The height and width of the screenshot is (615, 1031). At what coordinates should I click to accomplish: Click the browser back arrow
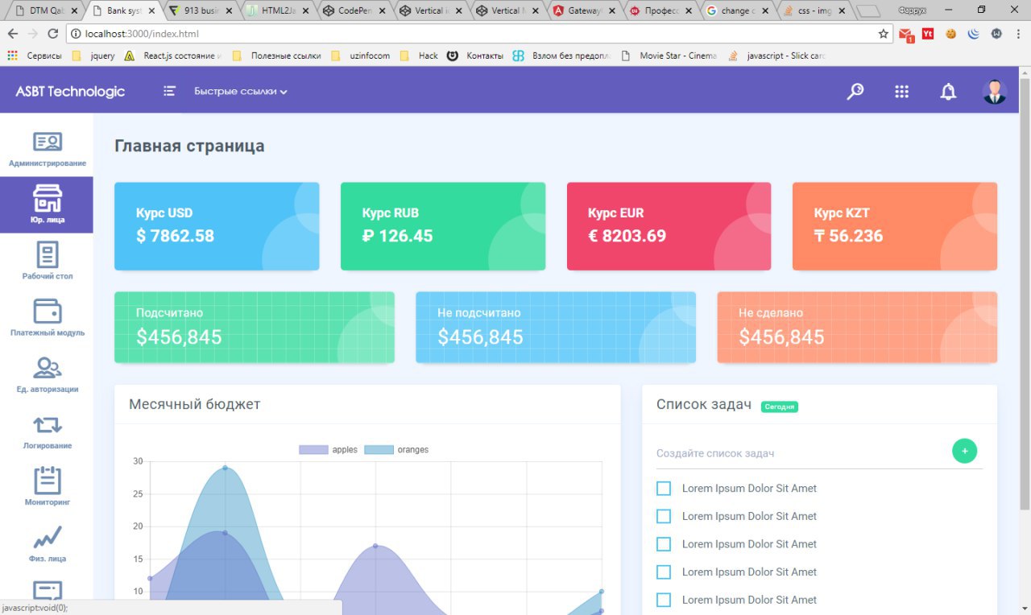tap(14, 34)
